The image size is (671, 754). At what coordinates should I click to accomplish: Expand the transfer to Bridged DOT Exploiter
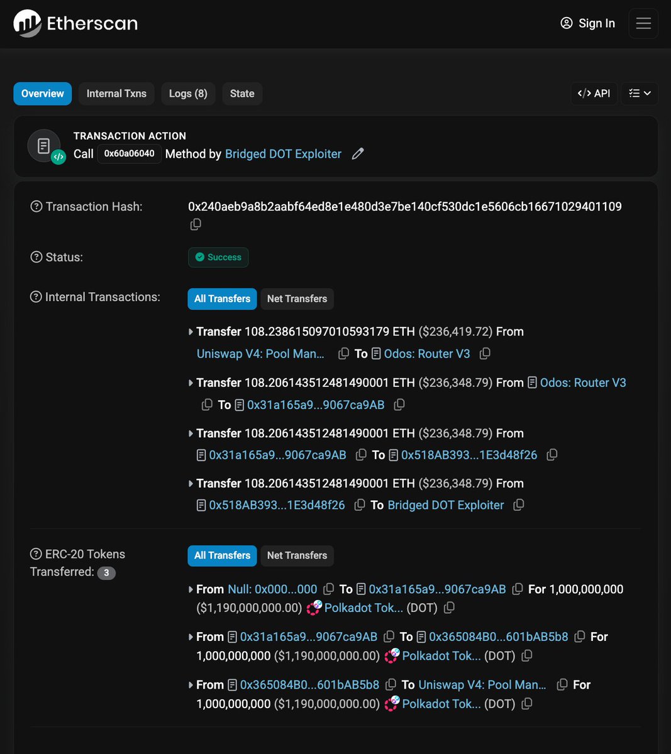[191, 484]
